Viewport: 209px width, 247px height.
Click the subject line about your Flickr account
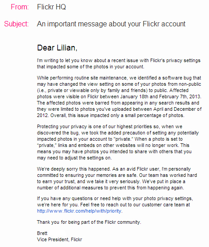click(x=111, y=24)
